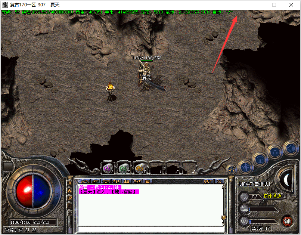Image resolution: width=301 pixels, height=235 pixels.
Task: Click the trade exchange icon in chat toolbar
Action: tap(95, 181)
